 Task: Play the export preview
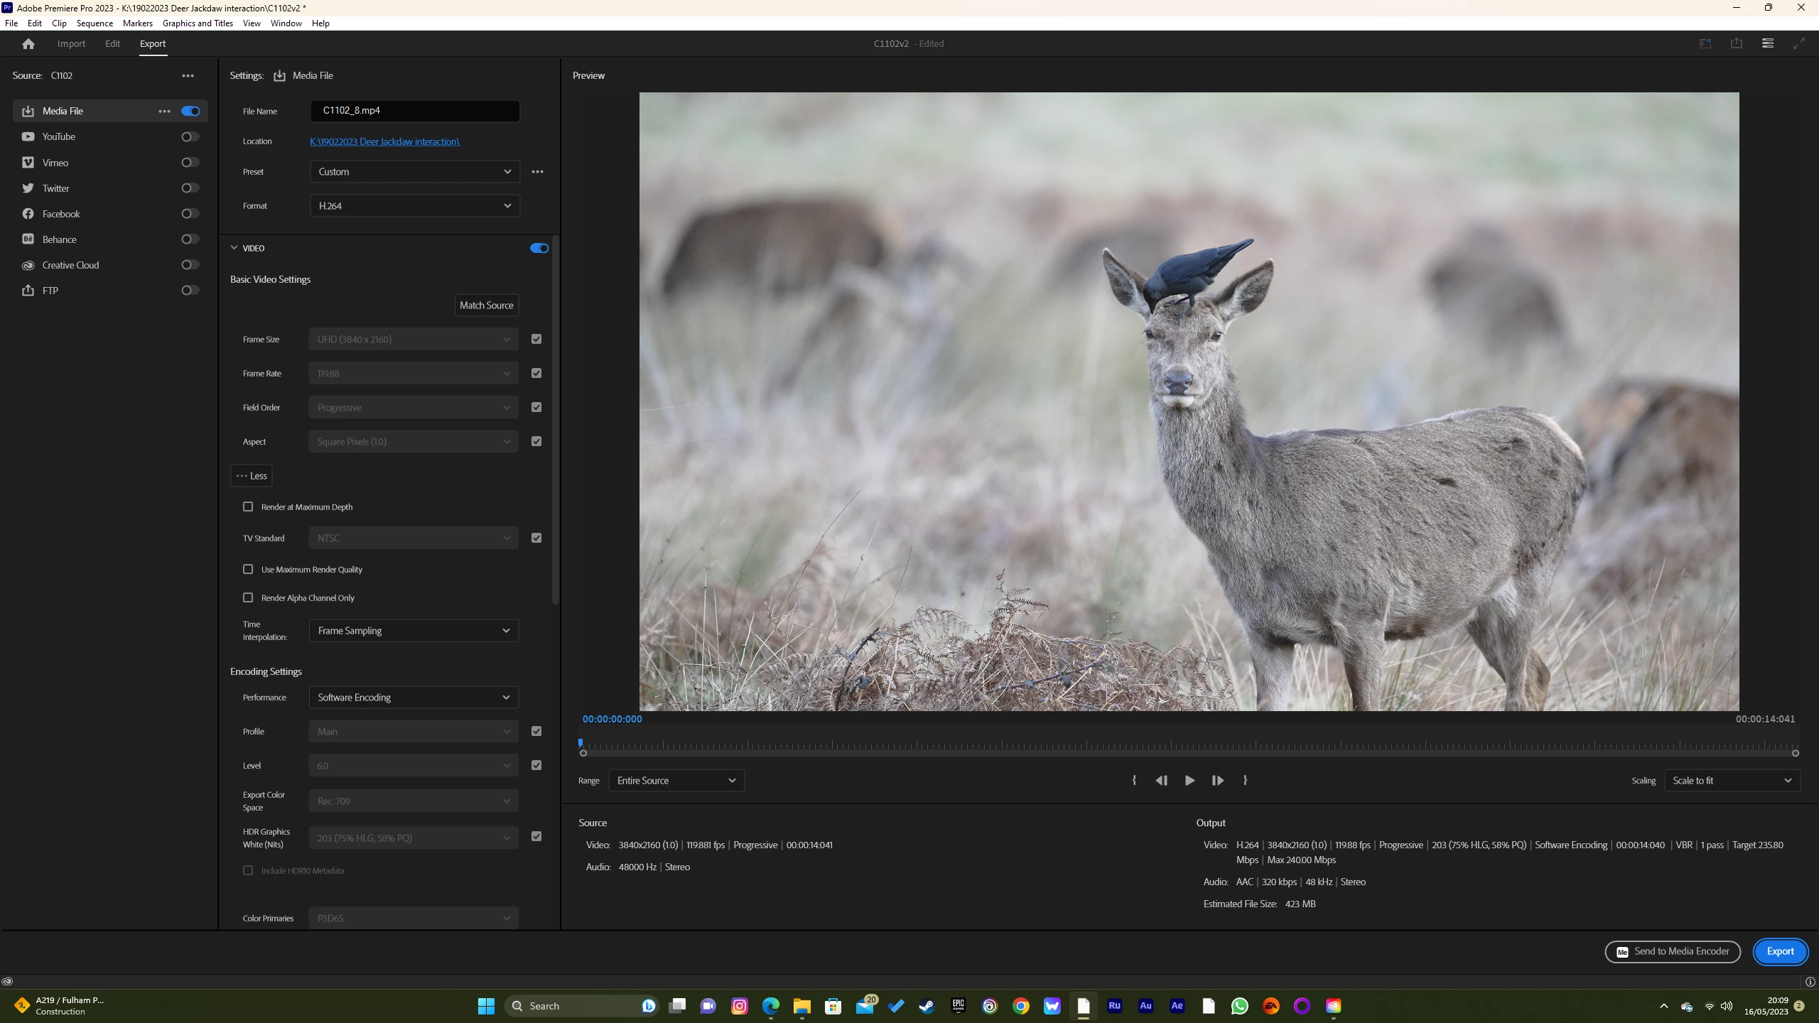coord(1189,780)
